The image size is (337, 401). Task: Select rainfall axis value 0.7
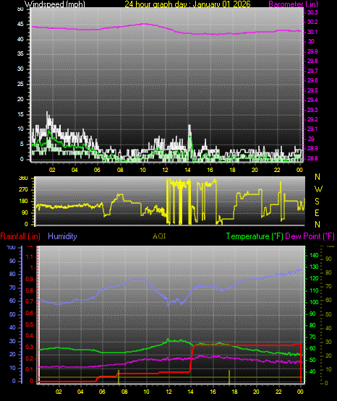point(30,301)
